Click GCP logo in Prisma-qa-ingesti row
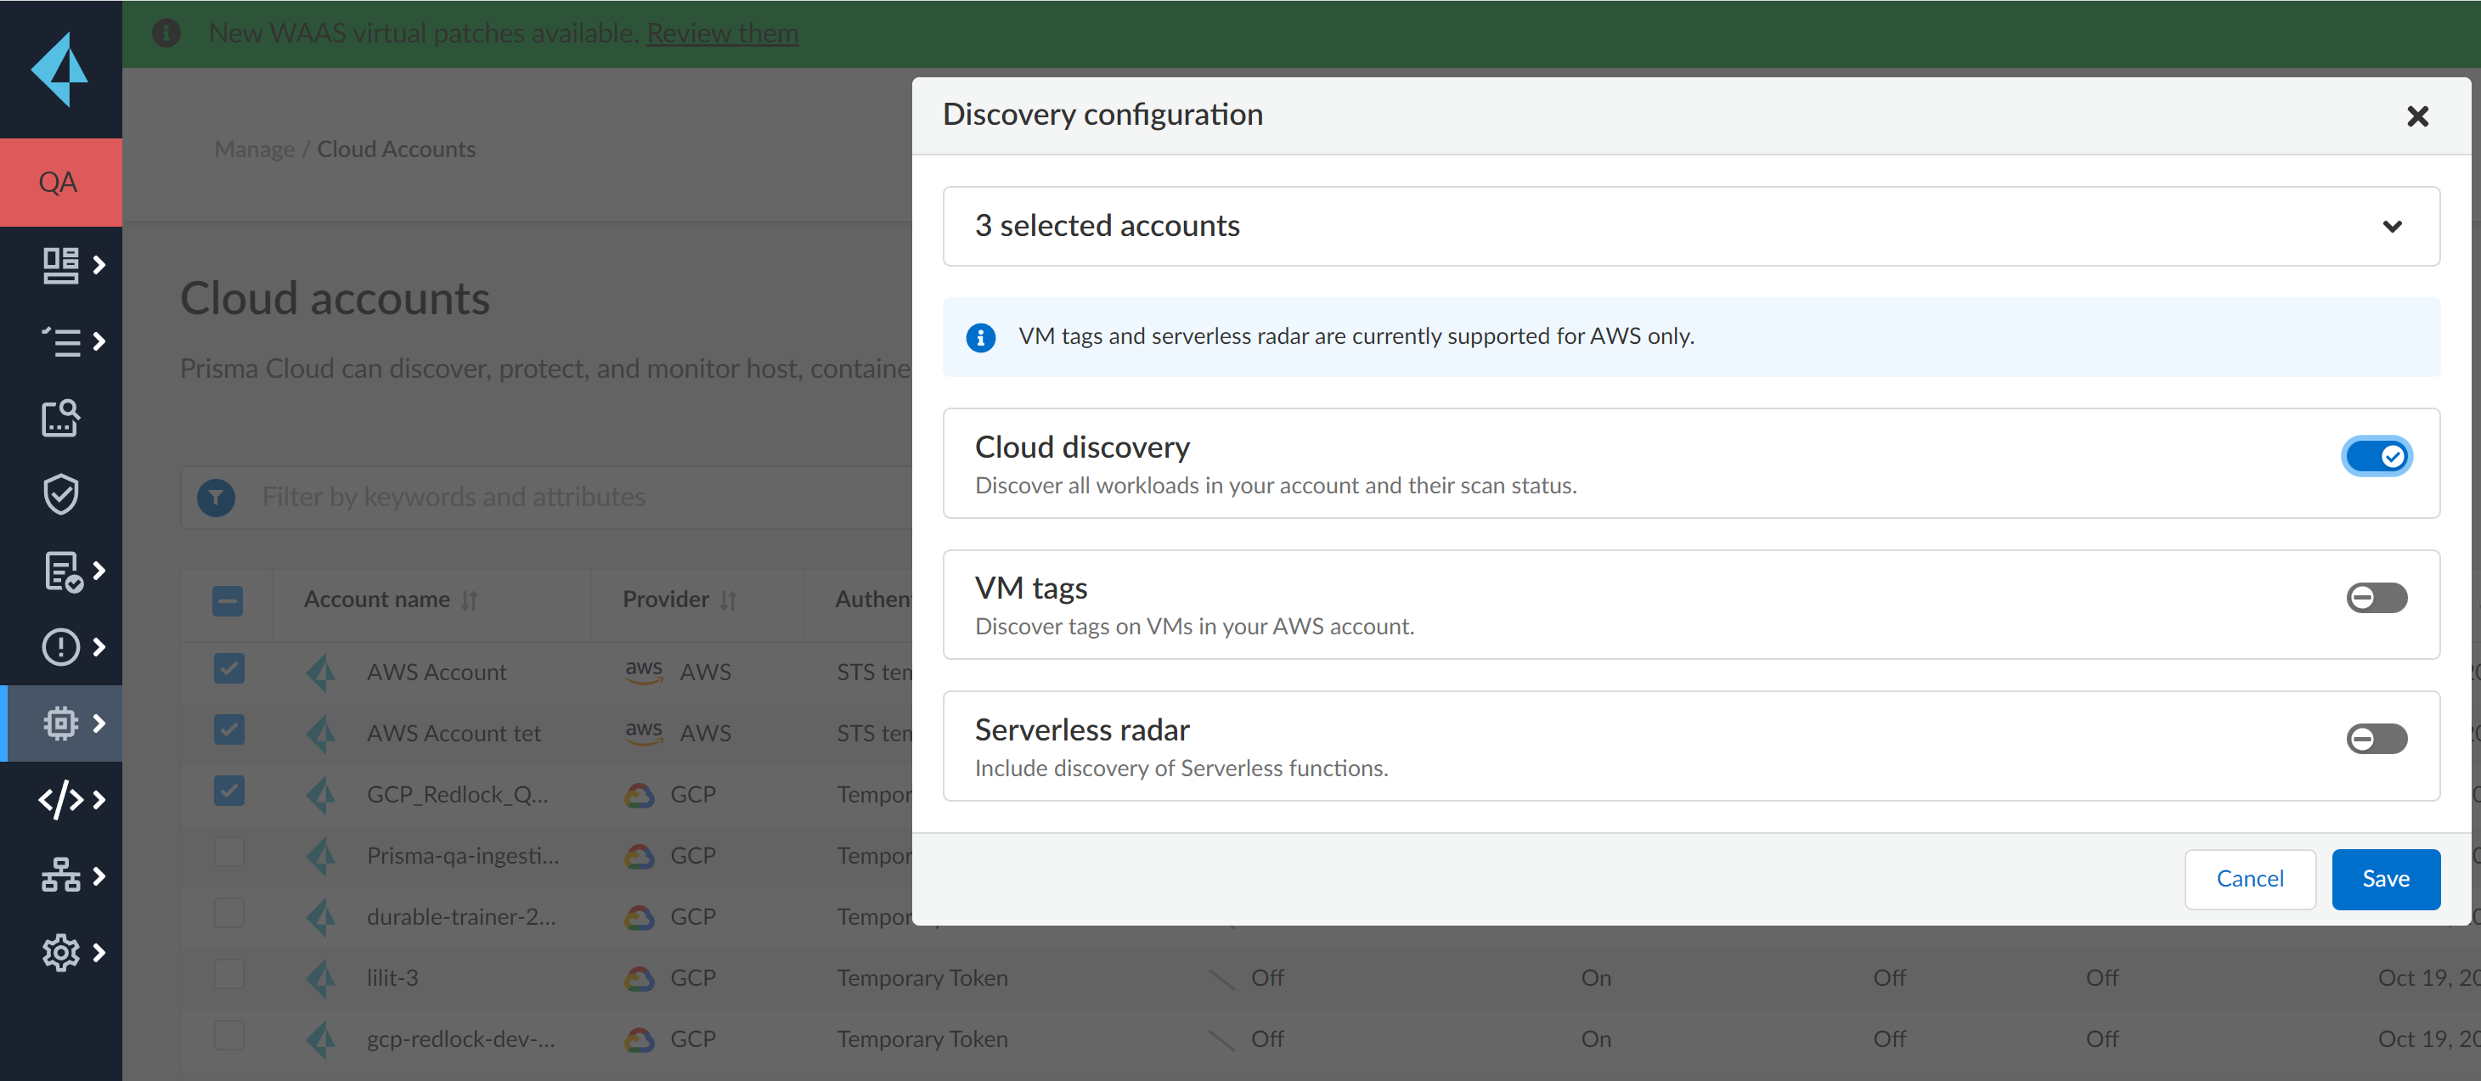Viewport: 2481px width, 1081px height. coord(639,857)
